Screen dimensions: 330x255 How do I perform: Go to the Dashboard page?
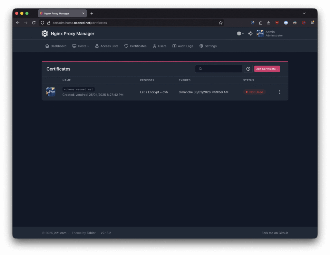(x=56, y=46)
